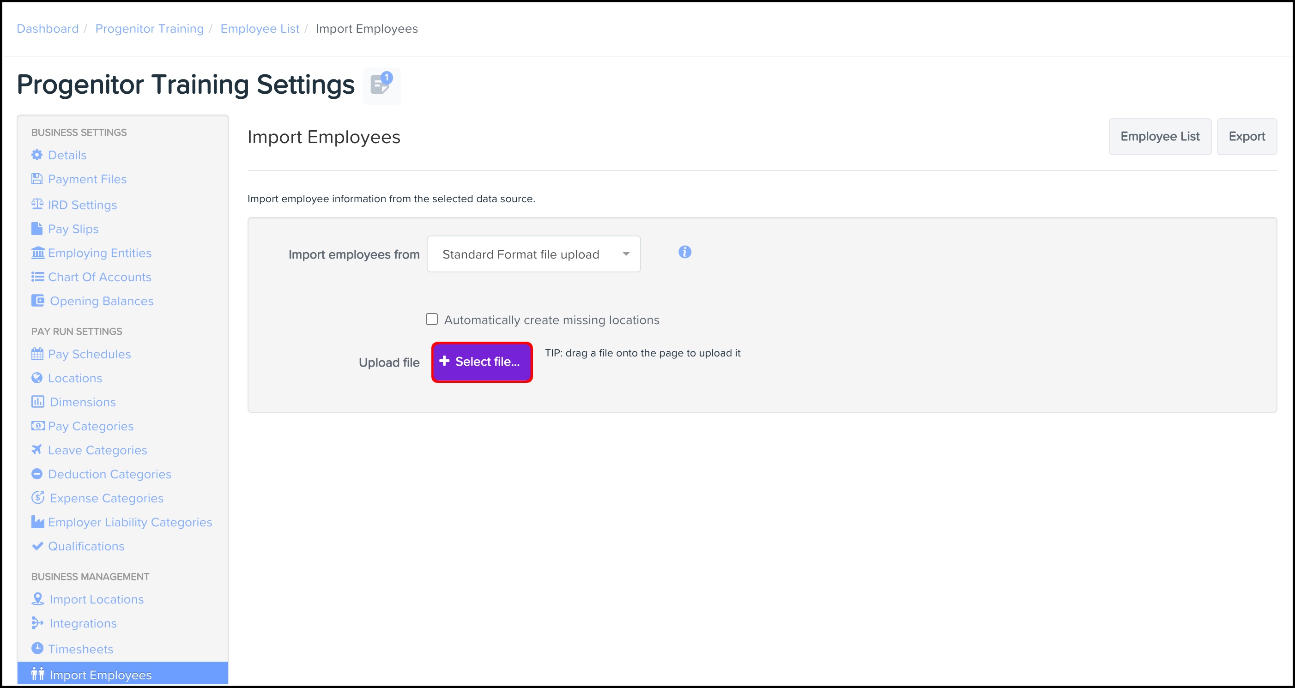The image size is (1295, 688).
Task: Switch to the Import Employees sidebar item
Action: point(100,675)
